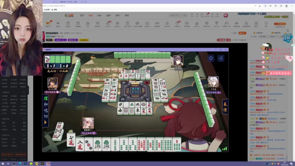Open the 直播 nav item
The height and width of the screenshot is (166, 295).
tap(90, 15)
